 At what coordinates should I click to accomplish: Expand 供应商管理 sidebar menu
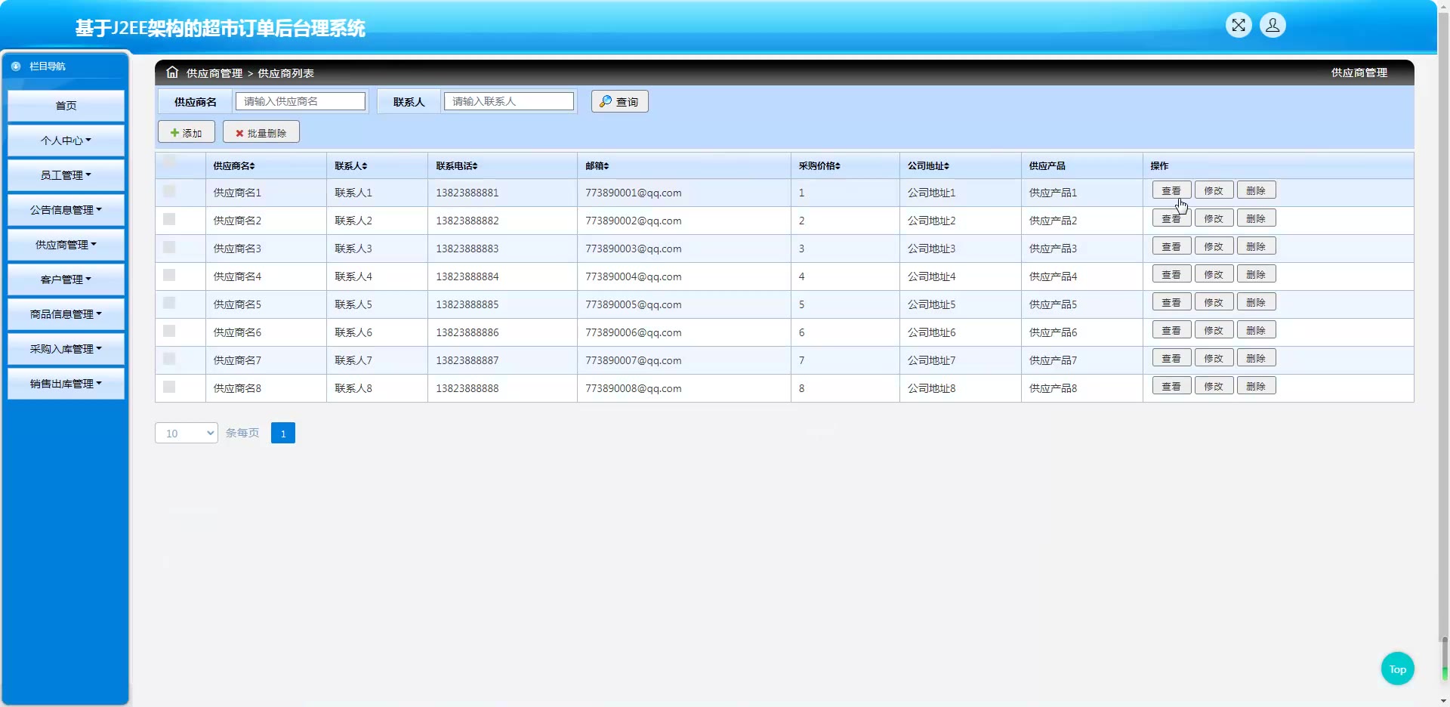[x=66, y=245]
